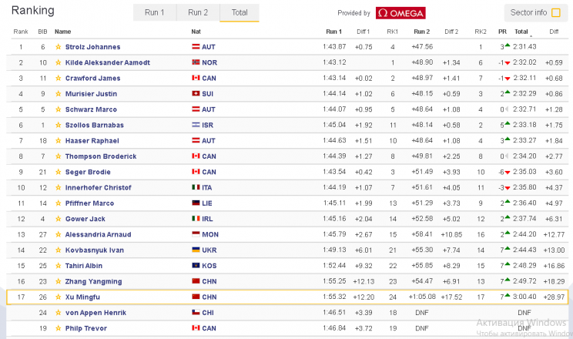The width and height of the screenshot is (573, 339).
Task: Favorite Haaser Raphael via star icon
Action: [x=58, y=141]
